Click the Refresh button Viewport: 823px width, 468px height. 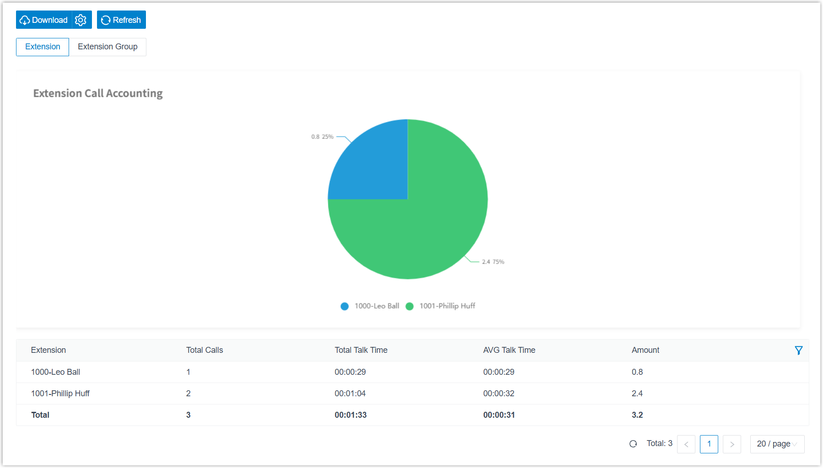pos(121,20)
